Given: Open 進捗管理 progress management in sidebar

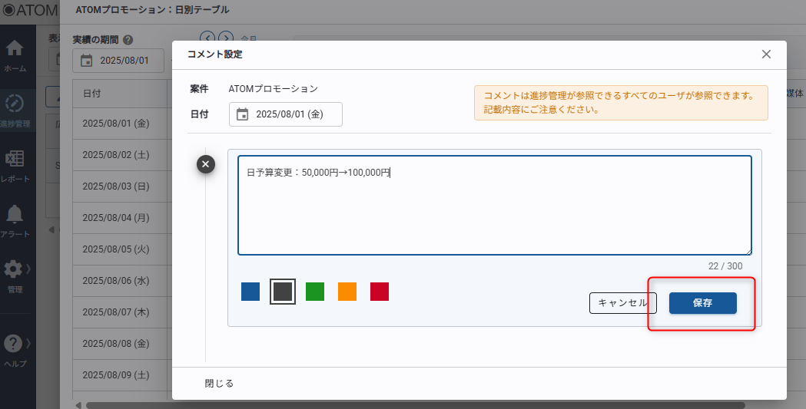Looking at the screenshot, I should (15, 104).
